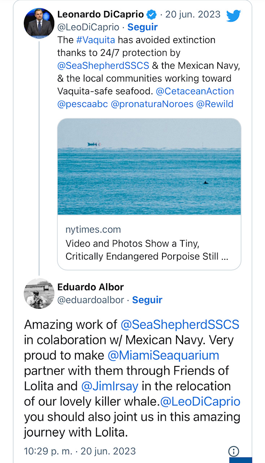Open @LeoDiCaprio mention in Albor's reply
The height and width of the screenshot is (463, 265).
200,402
